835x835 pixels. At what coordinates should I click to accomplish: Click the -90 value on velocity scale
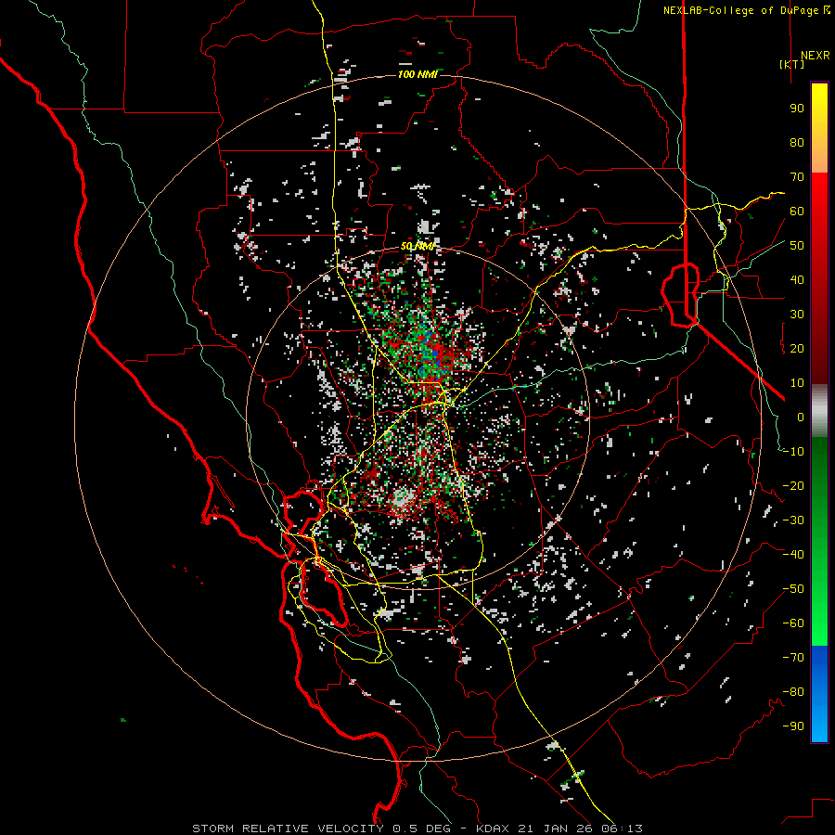click(793, 726)
